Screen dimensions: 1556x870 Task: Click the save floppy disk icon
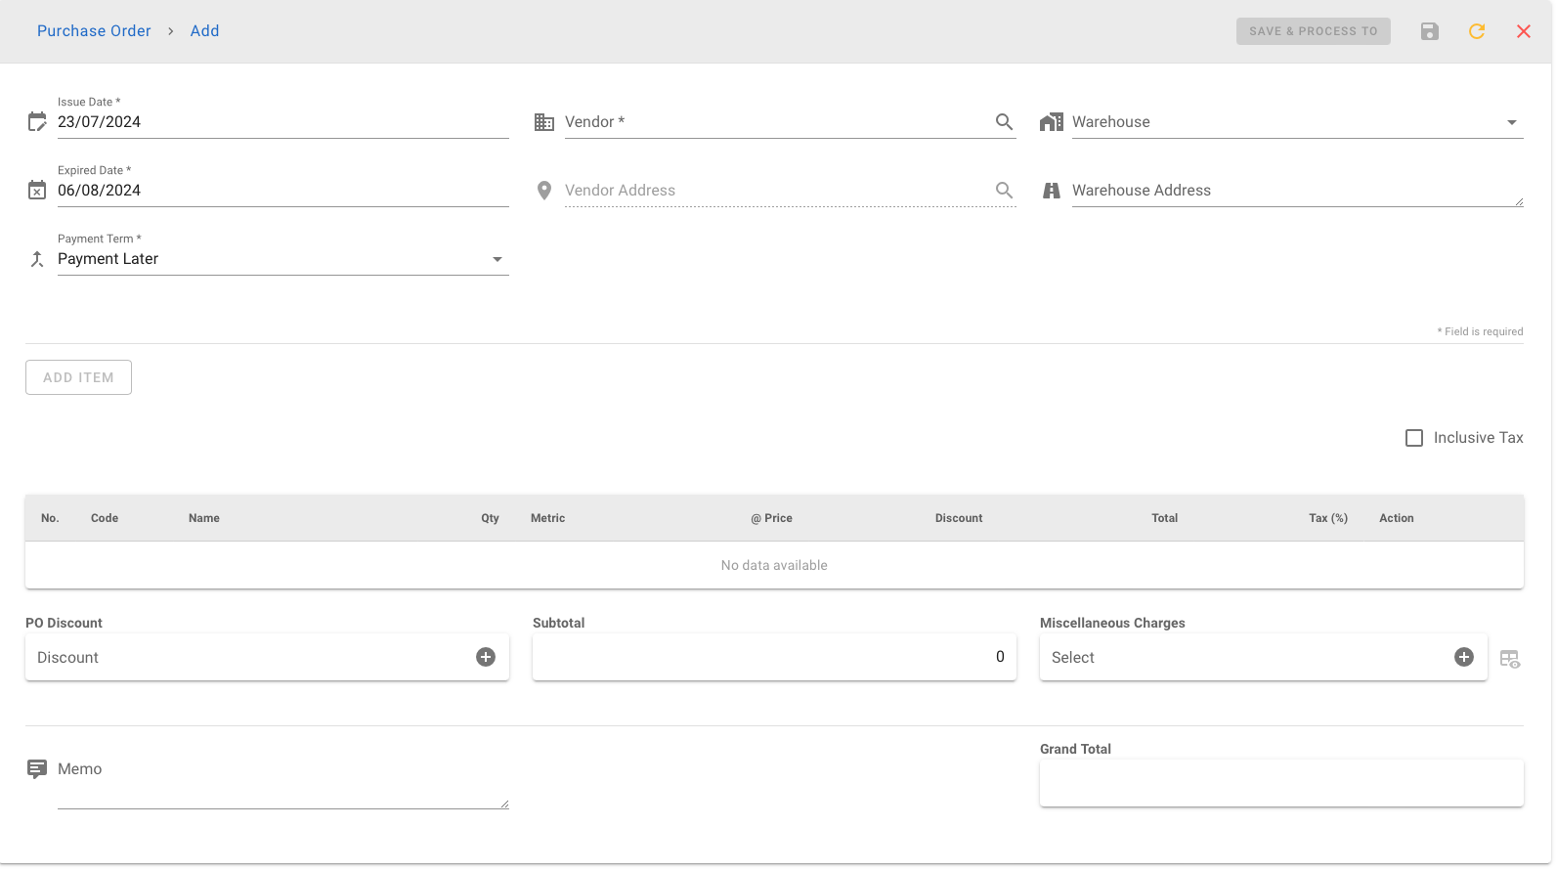point(1429,31)
